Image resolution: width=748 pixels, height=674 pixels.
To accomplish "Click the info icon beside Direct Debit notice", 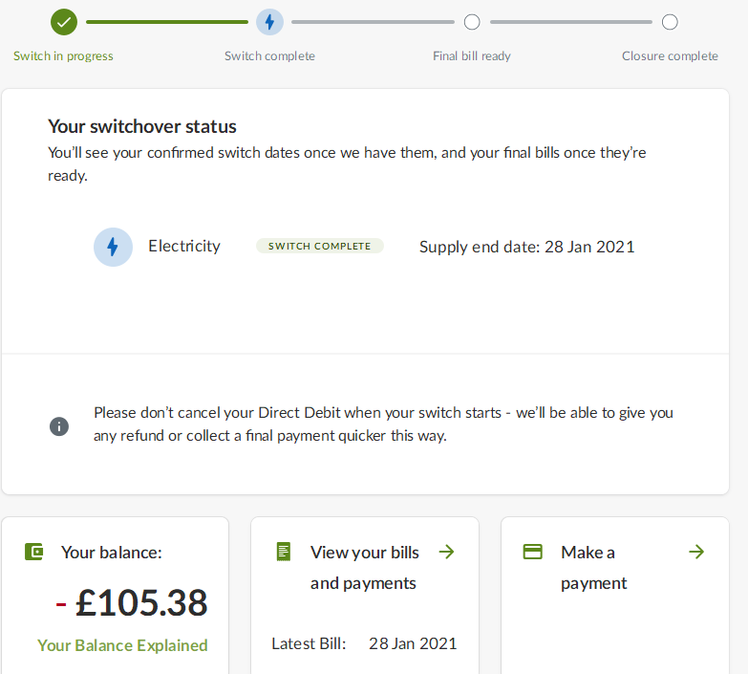I will point(59,426).
